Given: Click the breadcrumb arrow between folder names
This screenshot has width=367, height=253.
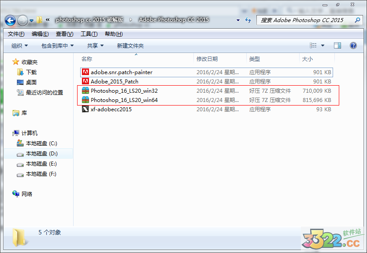Looking at the screenshot, I should pos(131,20).
